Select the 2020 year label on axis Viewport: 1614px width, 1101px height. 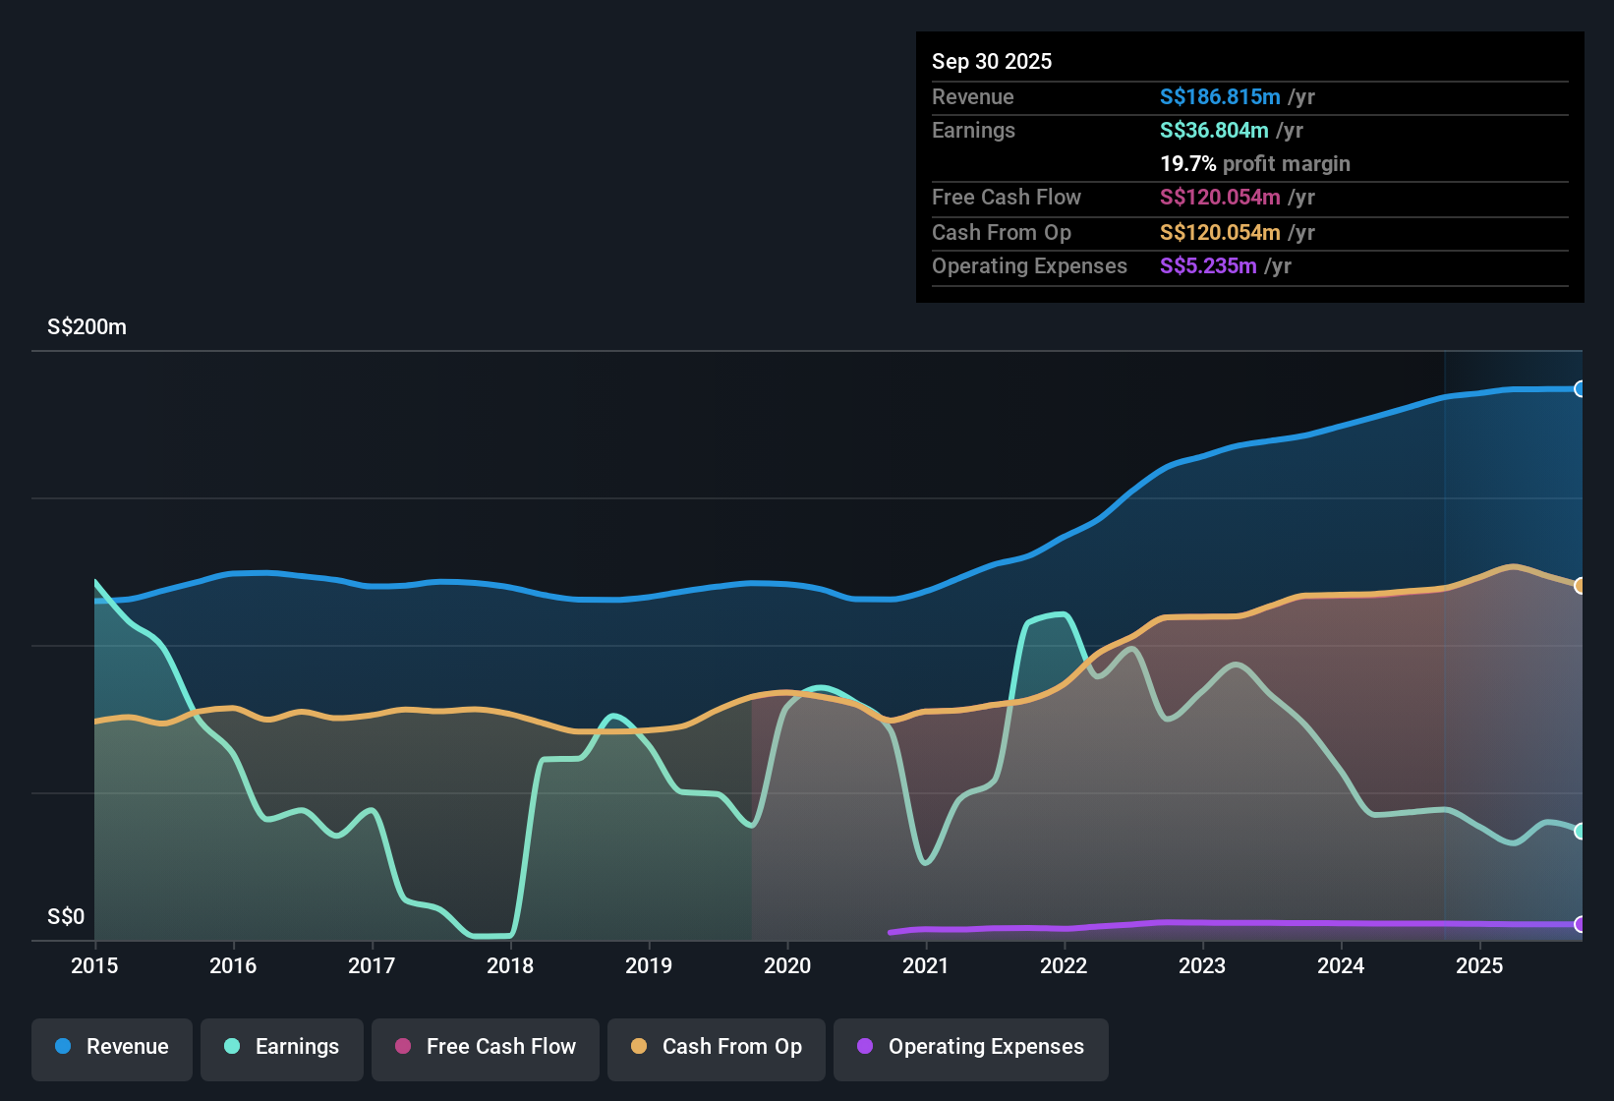click(787, 966)
